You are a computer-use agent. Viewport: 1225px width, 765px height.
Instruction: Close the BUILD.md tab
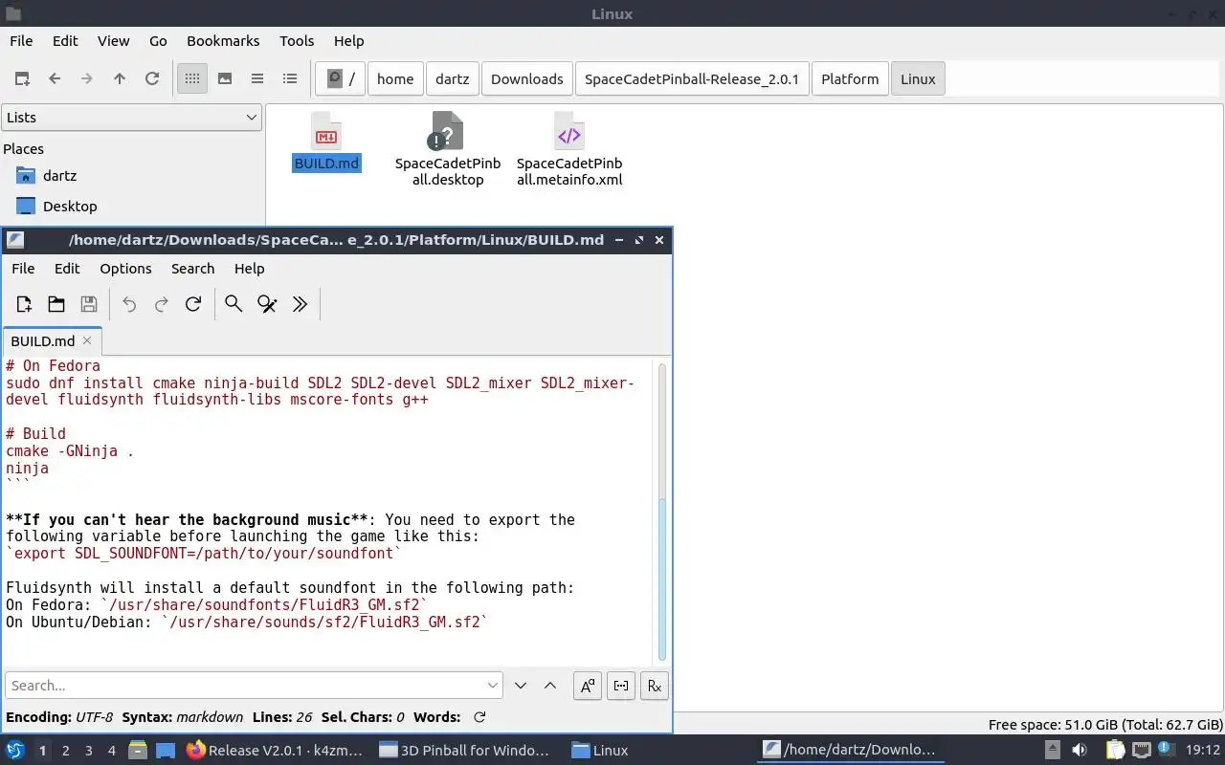(x=87, y=340)
